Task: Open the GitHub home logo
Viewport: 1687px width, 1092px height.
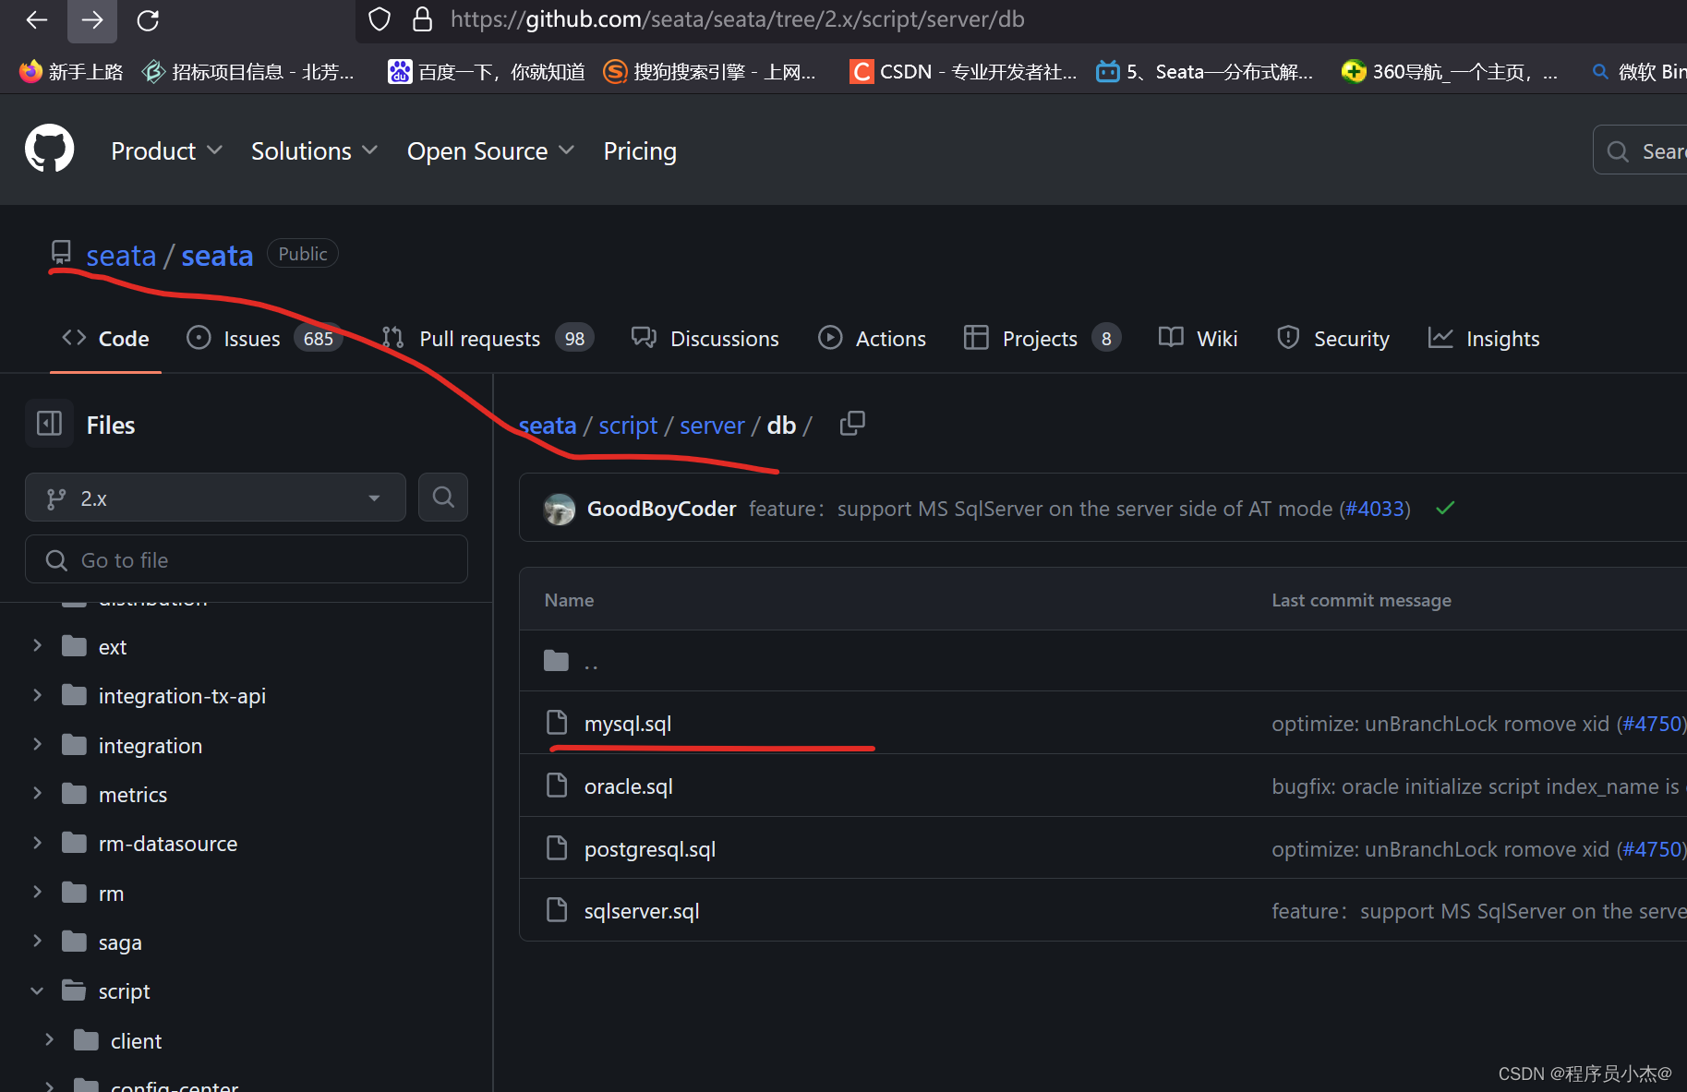Action: coord(49,149)
